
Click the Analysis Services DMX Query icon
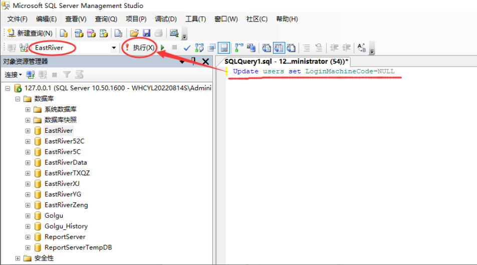[91, 33]
